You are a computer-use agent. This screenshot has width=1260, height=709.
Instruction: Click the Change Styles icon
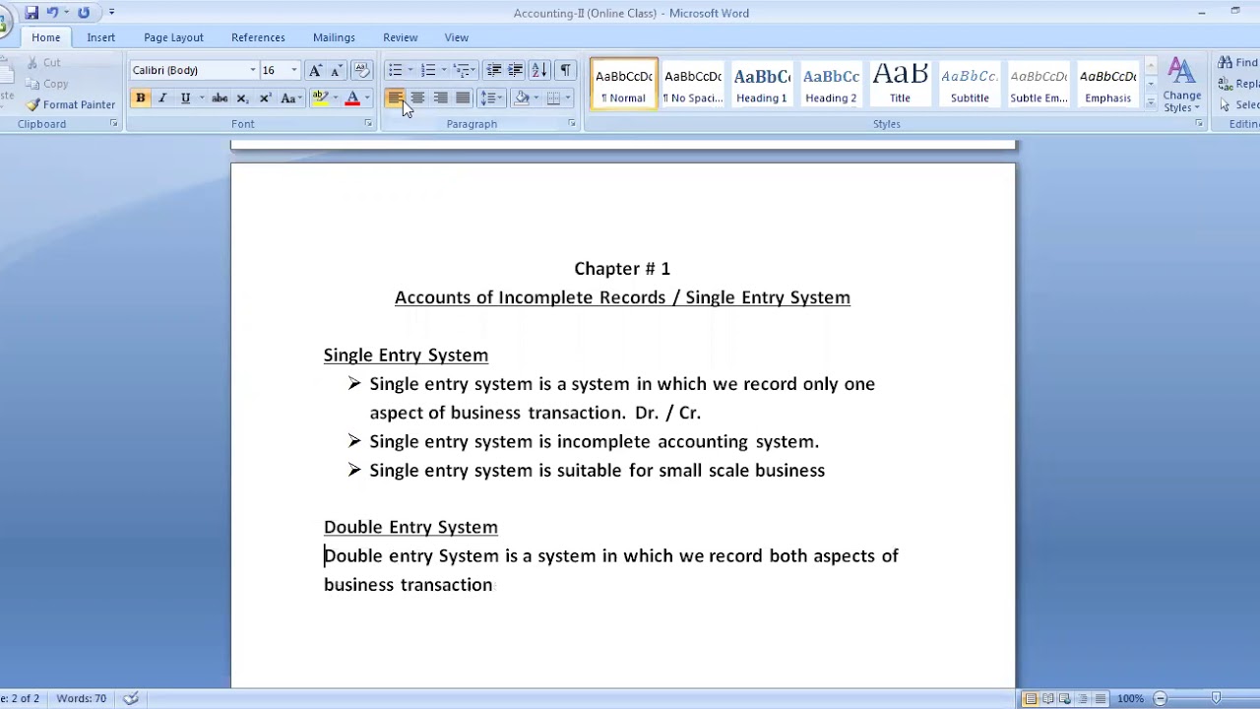[x=1181, y=72]
